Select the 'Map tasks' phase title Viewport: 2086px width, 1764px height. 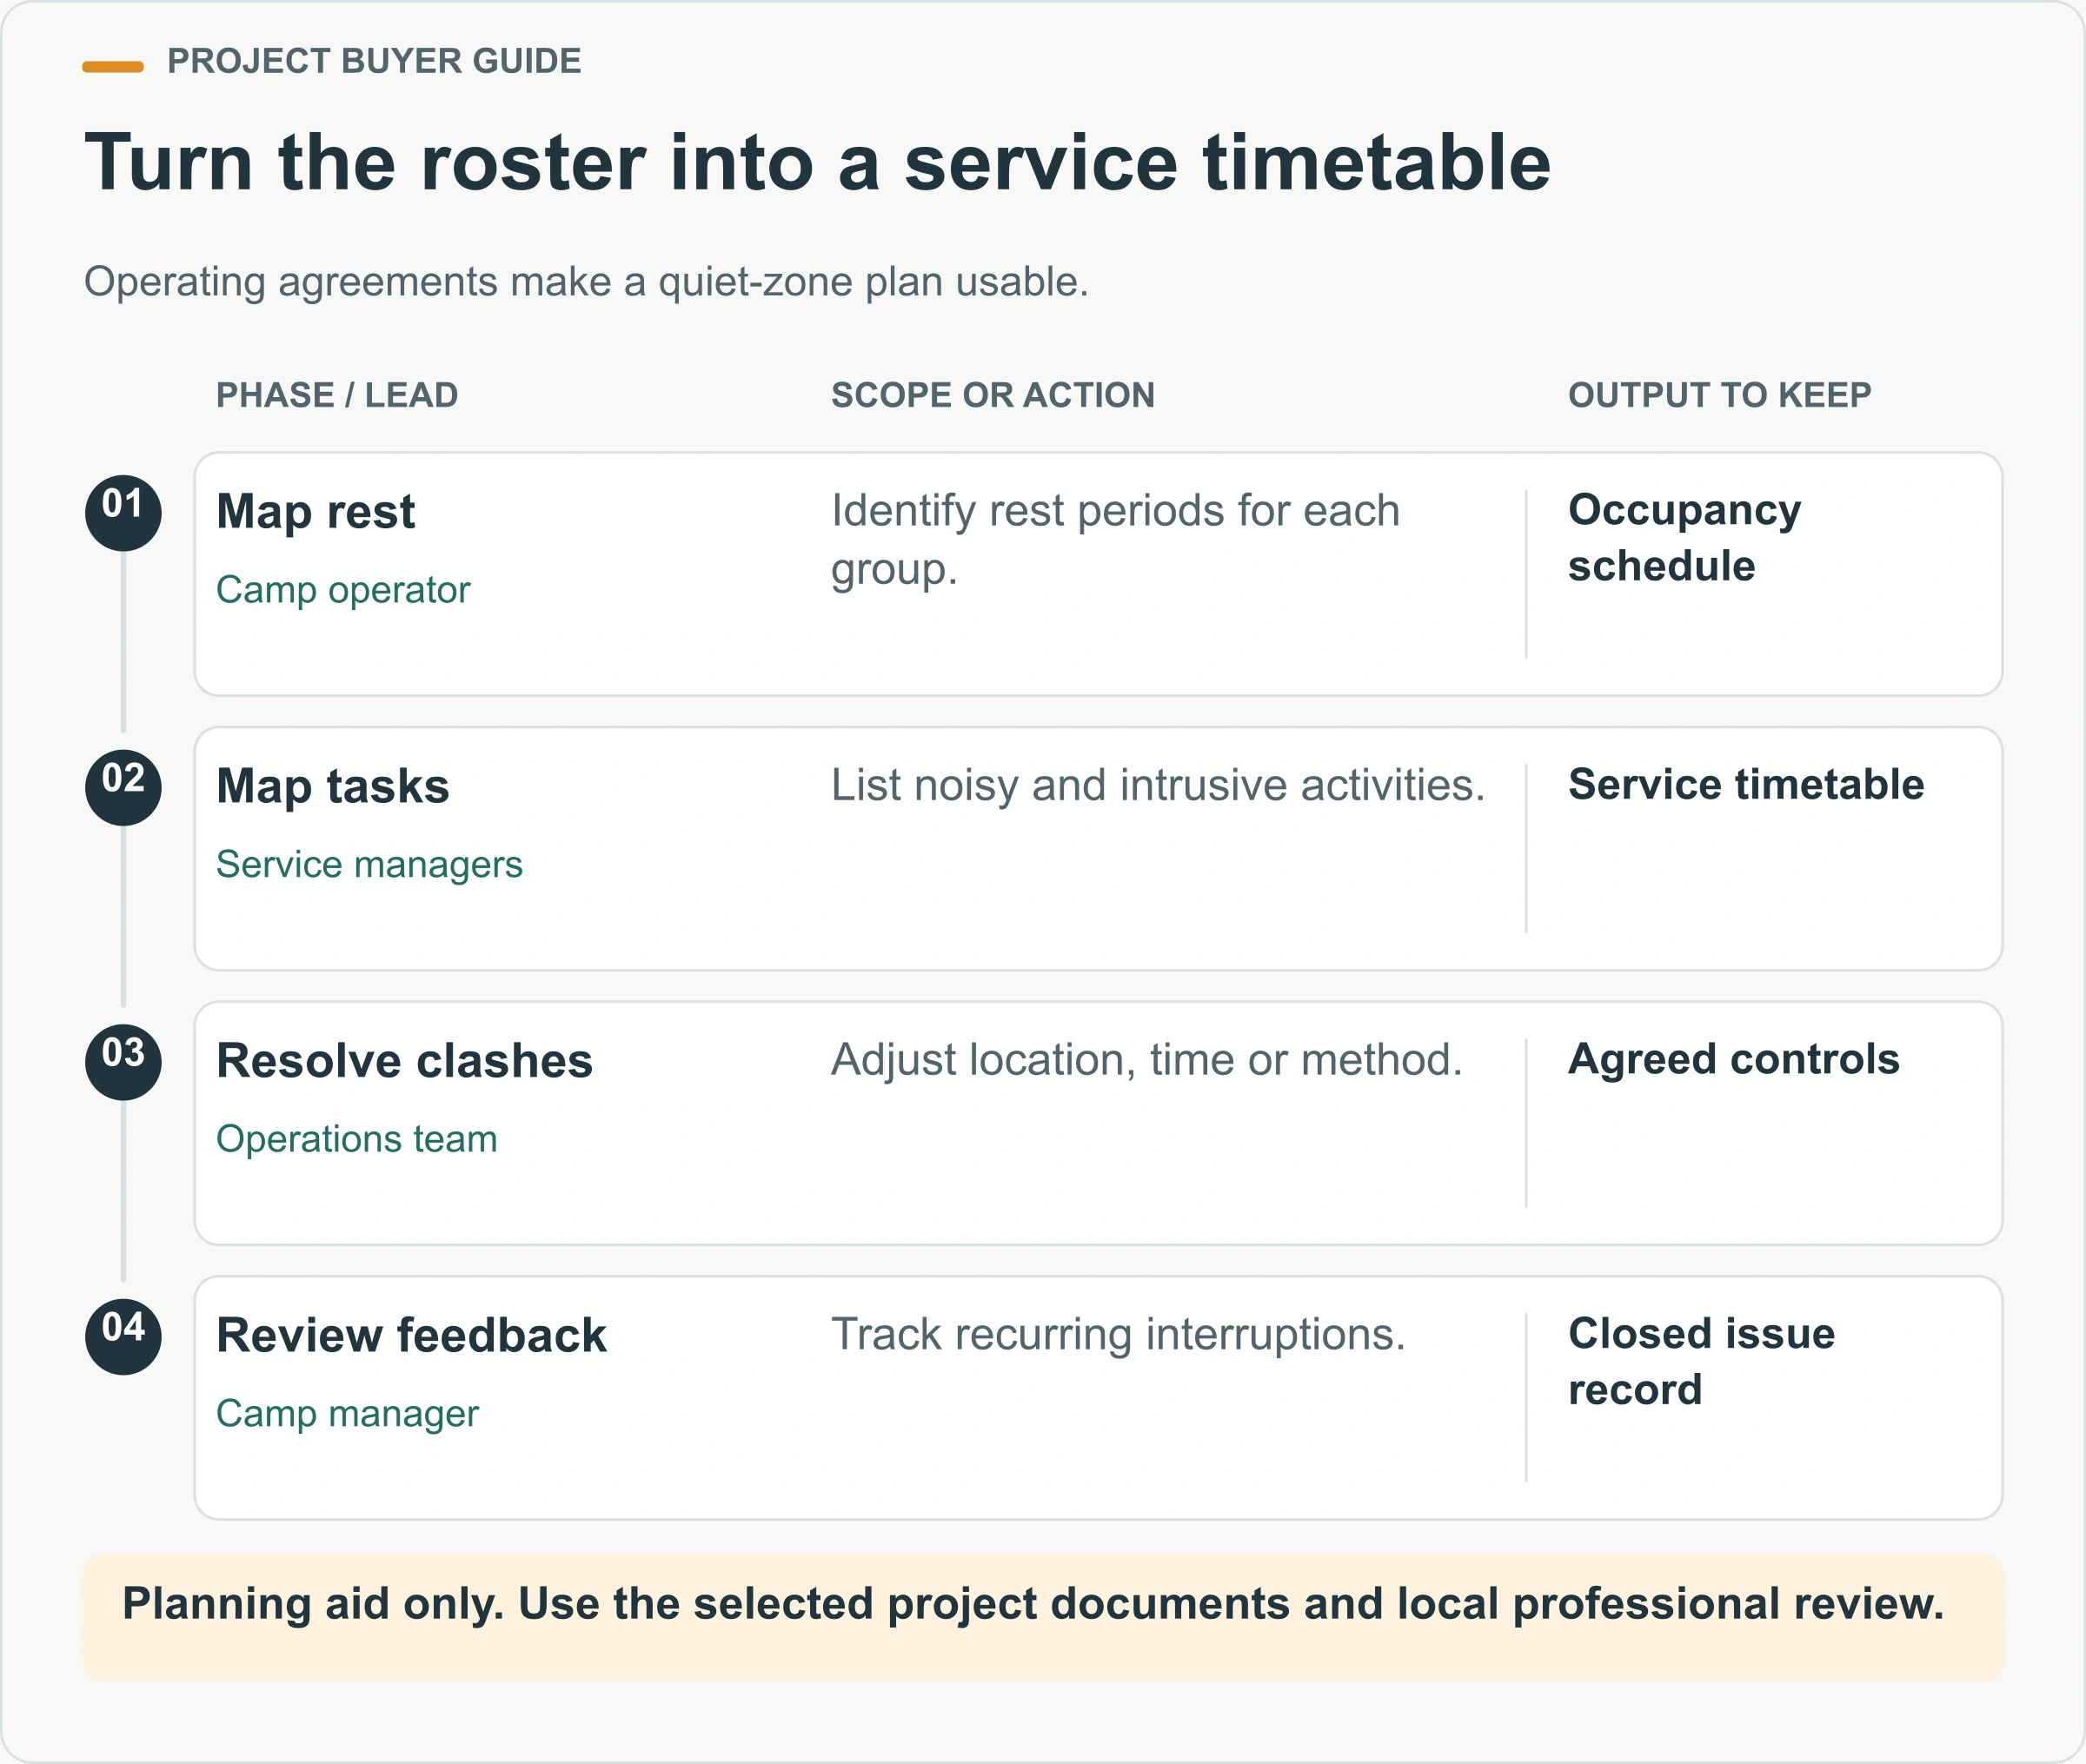[x=333, y=787]
